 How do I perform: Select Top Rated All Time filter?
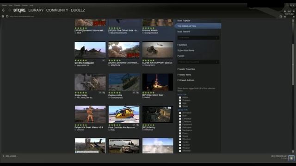point(198,26)
